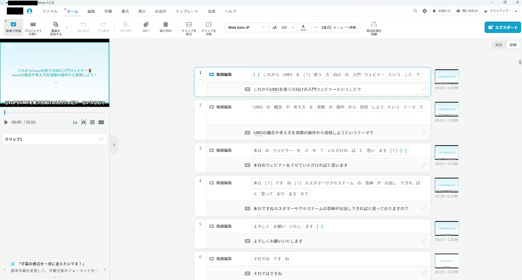
Task: Switch to 詳細 detail view
Action: point(513,45)
